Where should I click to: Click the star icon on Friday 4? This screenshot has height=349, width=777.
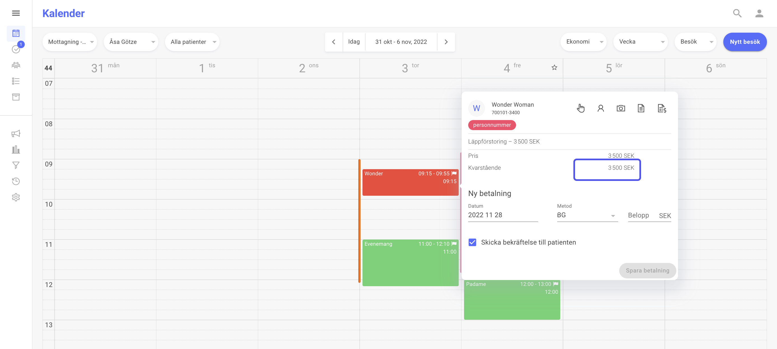[x=554, y=68]
